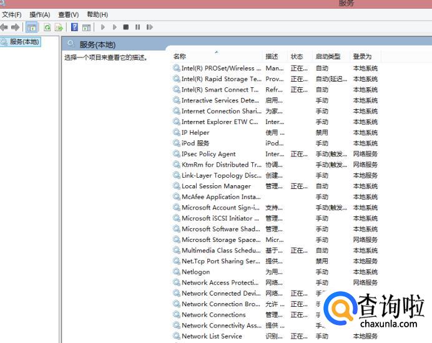Open the 帮助(H) menu
The image size is (432, 343).
pos(97,14)
